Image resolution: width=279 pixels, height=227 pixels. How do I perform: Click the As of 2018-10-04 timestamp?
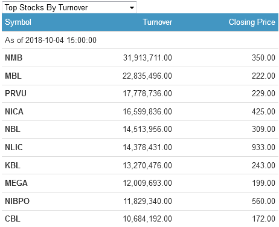click(x=51, y=40)
